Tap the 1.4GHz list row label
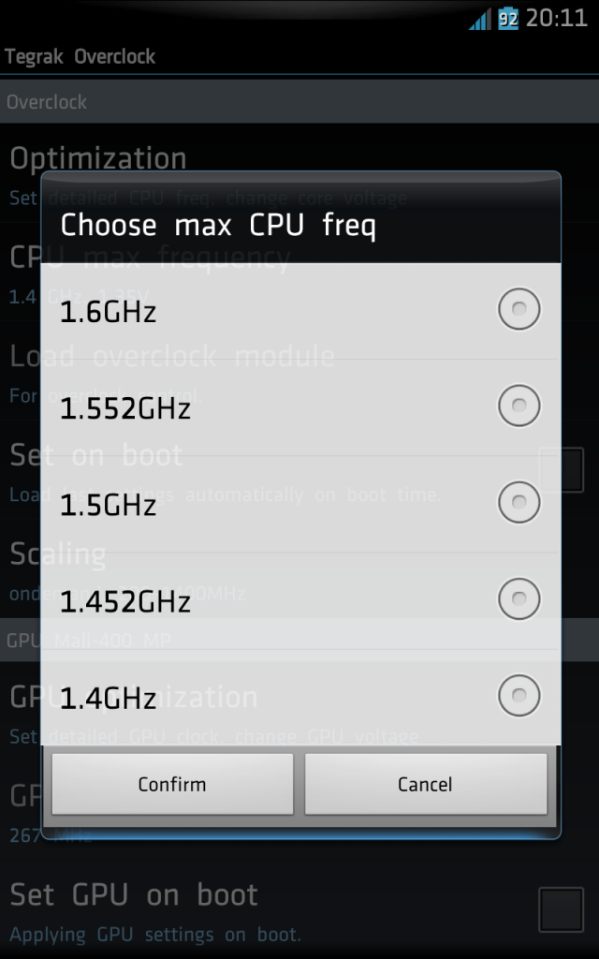Screen dimensions: 599x959 click(109, 699)
